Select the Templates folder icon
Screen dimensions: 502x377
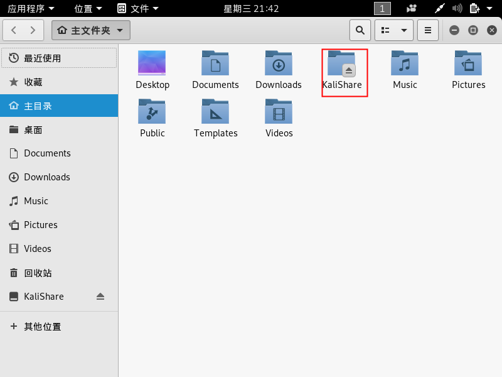(x=215, y=112)
